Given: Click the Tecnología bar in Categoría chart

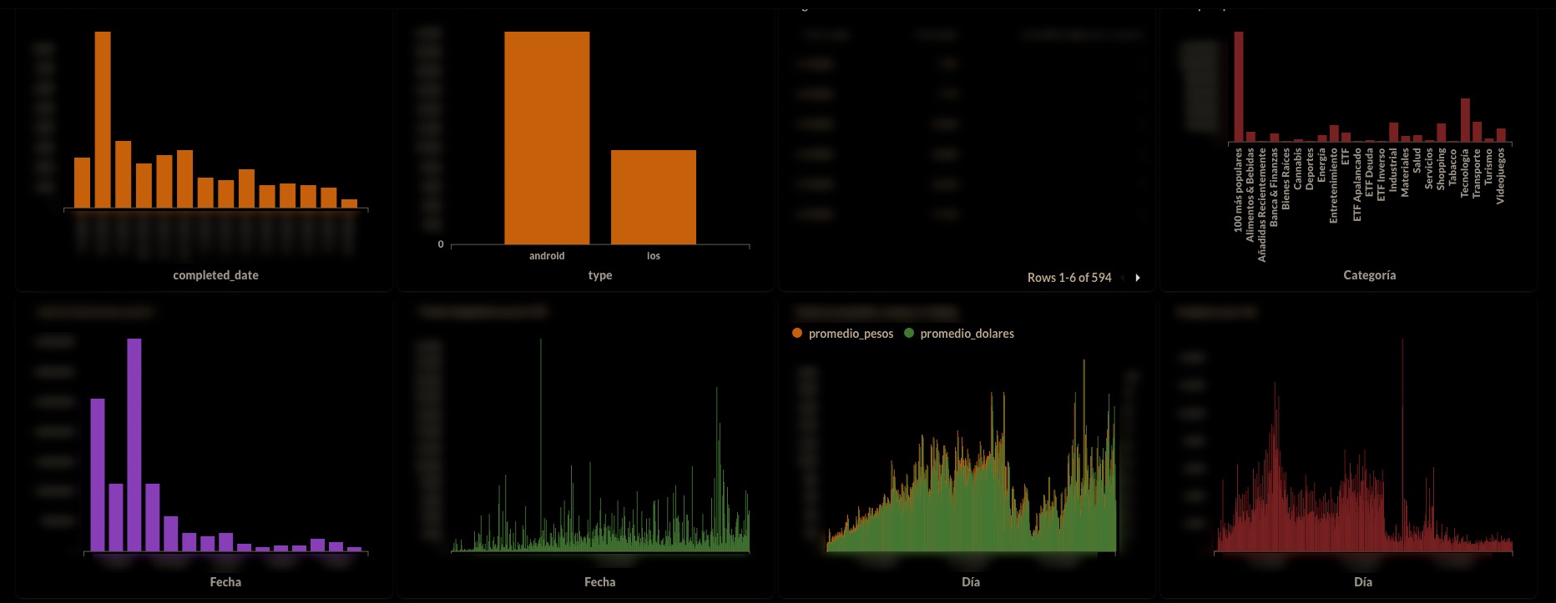Looking at the screenshot, I should coord(1465,120).
